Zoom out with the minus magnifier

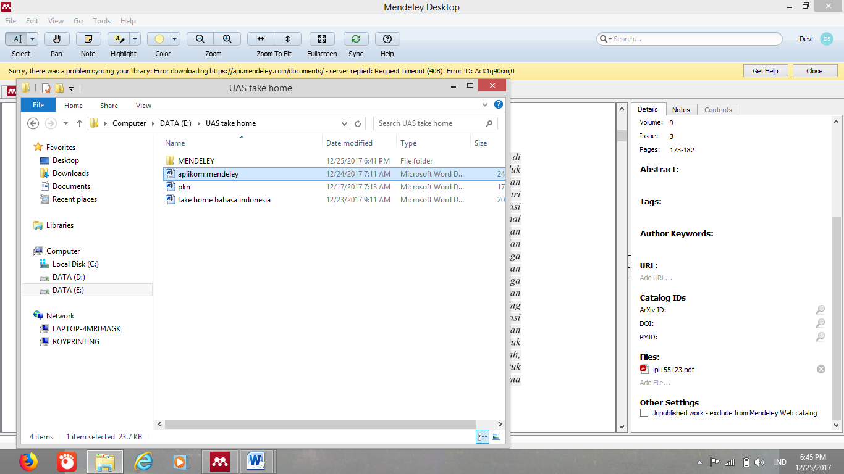[x=200, y=39]
